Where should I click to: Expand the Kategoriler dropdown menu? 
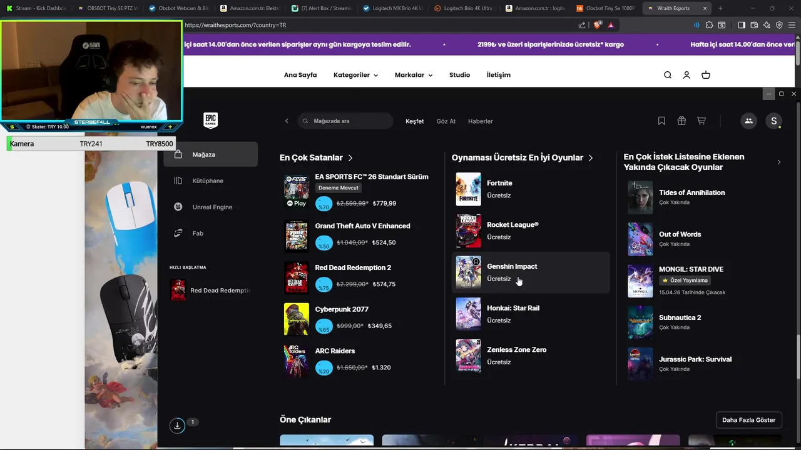[355, 75]
